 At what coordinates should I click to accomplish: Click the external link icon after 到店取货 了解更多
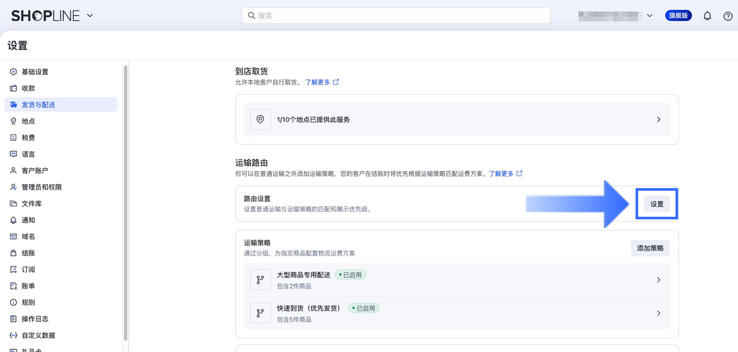click(x=336, y=82)
